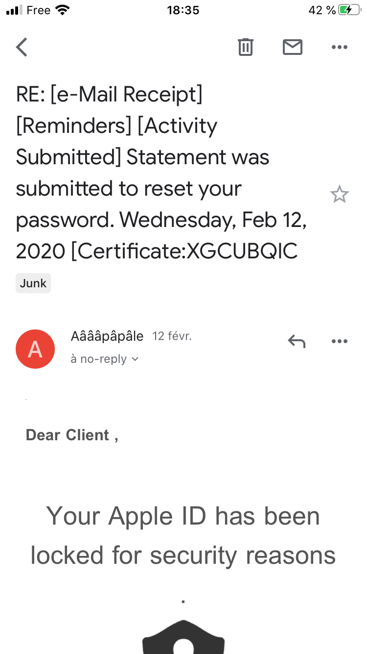Viewport: 367px width, 654px height.
Task: Go back using the left chevron
Action: pyautogui.click(x=22, y=47)
